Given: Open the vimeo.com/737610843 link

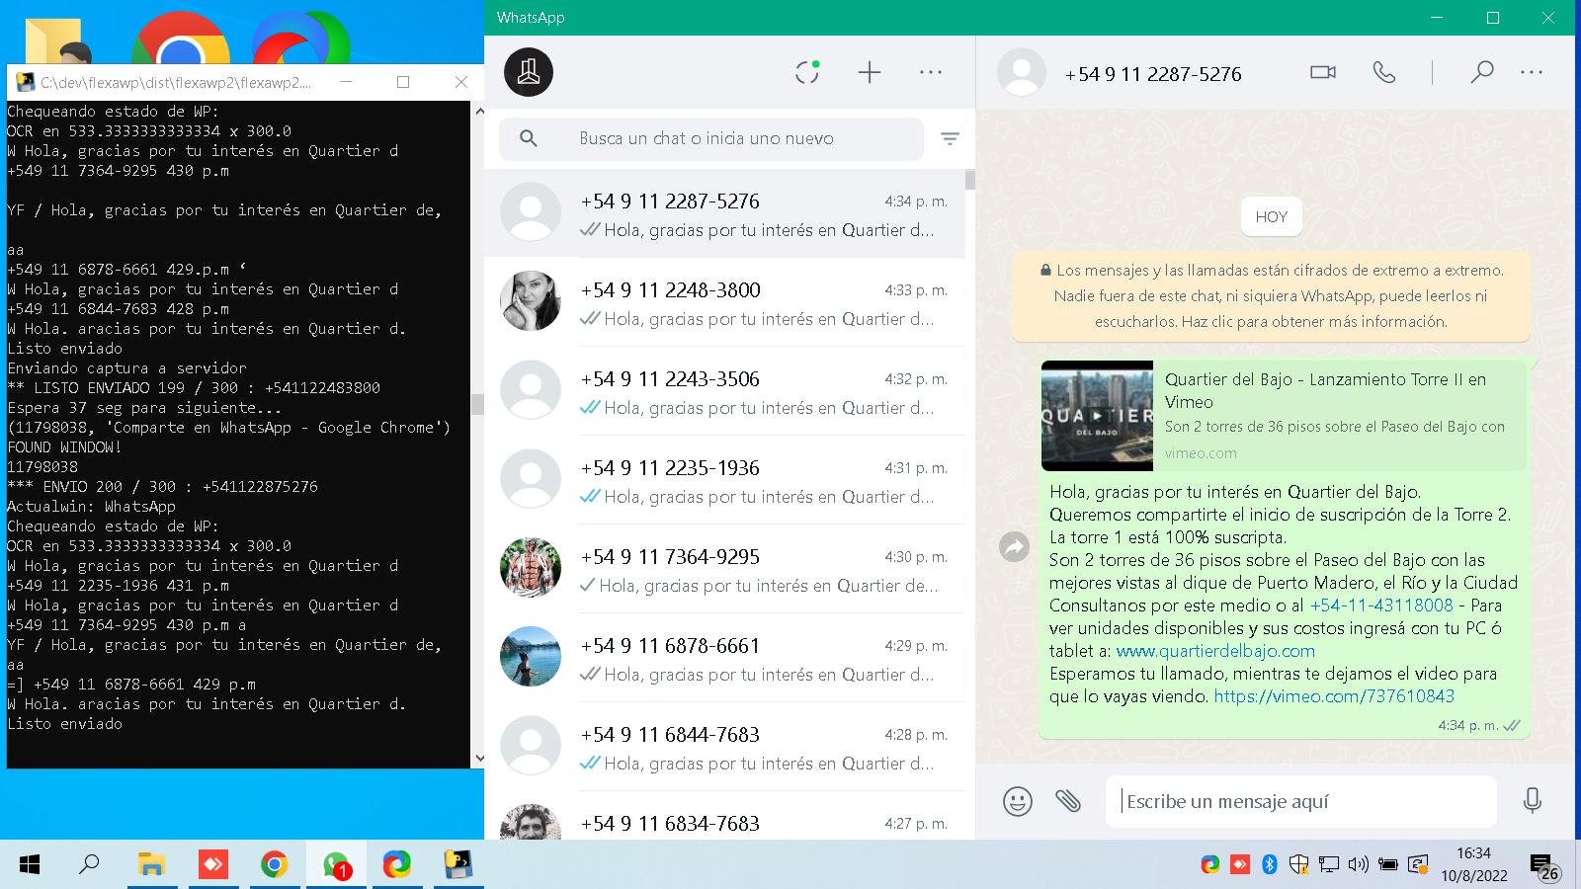Looking at the screenshot, I should click(x=1334, y=696).
